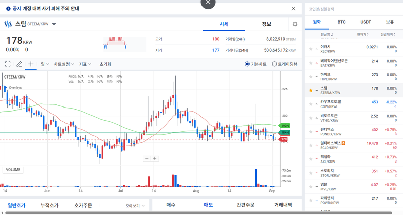The height and width of the screenshot is (215, 403).
Task: Select the BTC market tab
Action: point(342,22)
